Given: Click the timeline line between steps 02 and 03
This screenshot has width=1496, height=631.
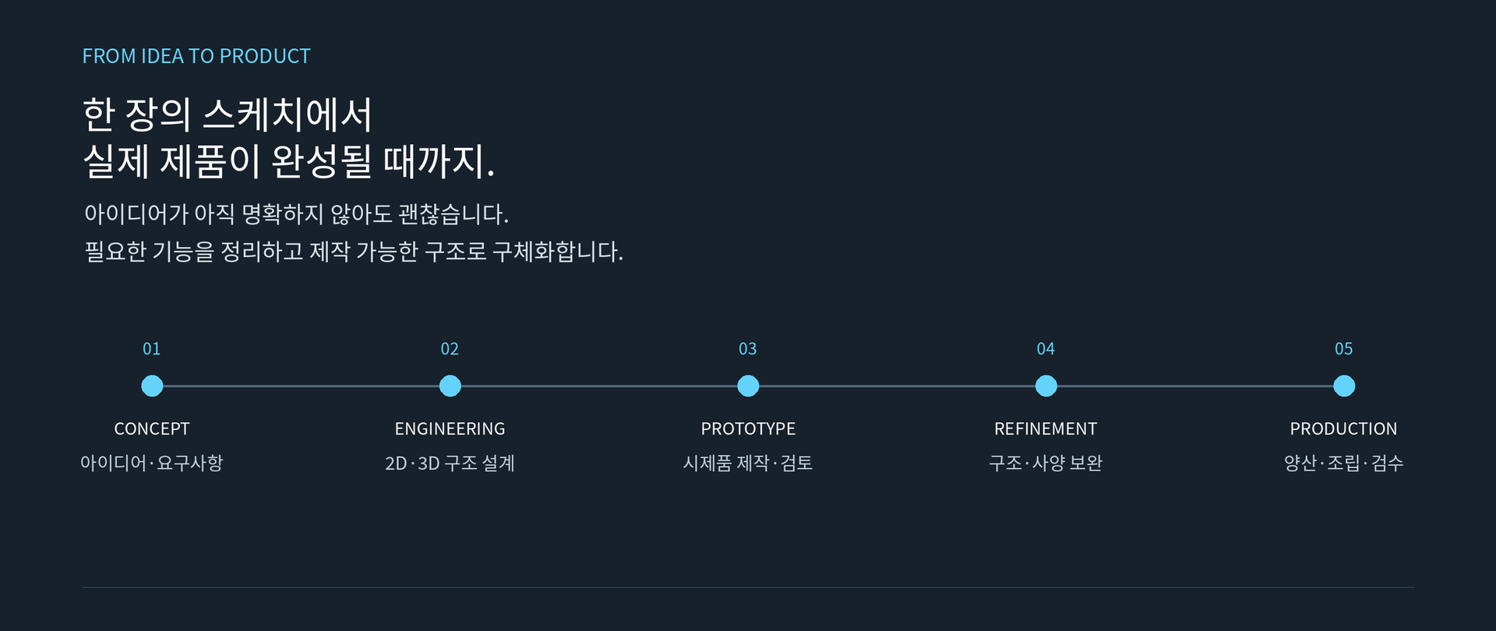Looking at the screenshot, I should (599, 386).
